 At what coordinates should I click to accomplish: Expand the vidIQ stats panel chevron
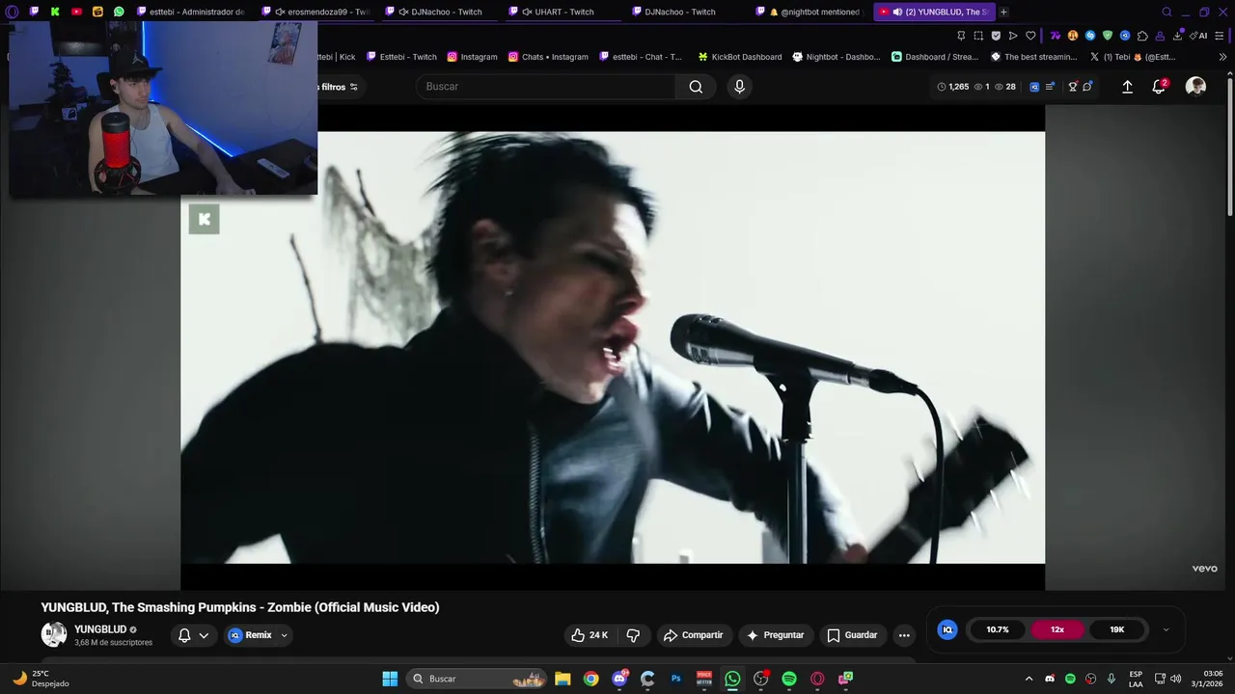pos(1166,629)
